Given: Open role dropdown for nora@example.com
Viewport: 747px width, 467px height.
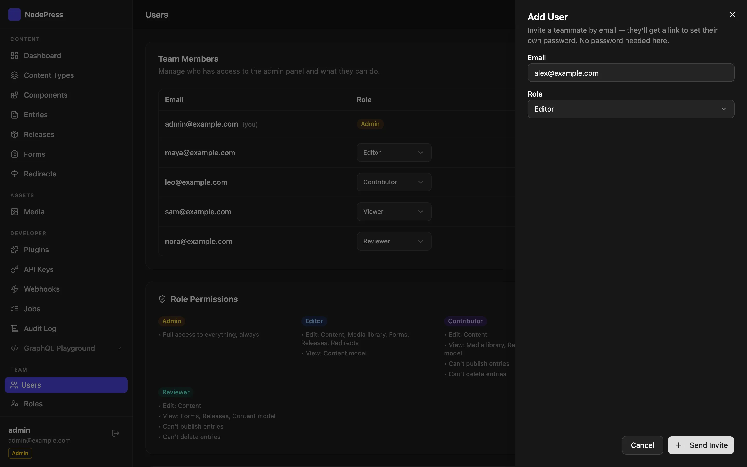Looking at the screenshot, I should [x=394, y=241].
